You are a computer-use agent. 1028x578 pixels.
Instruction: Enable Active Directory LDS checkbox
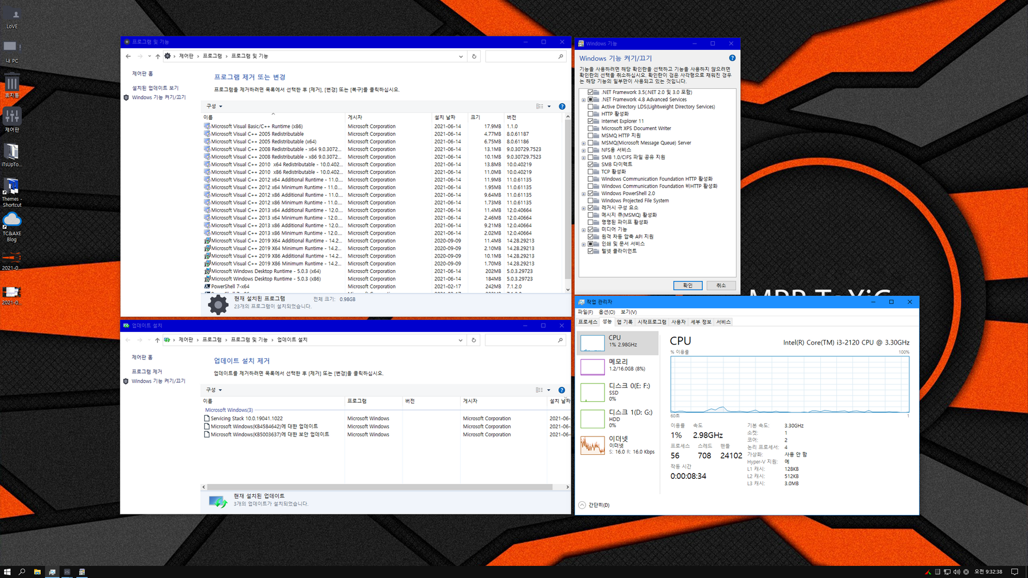[x=591, y=107]
